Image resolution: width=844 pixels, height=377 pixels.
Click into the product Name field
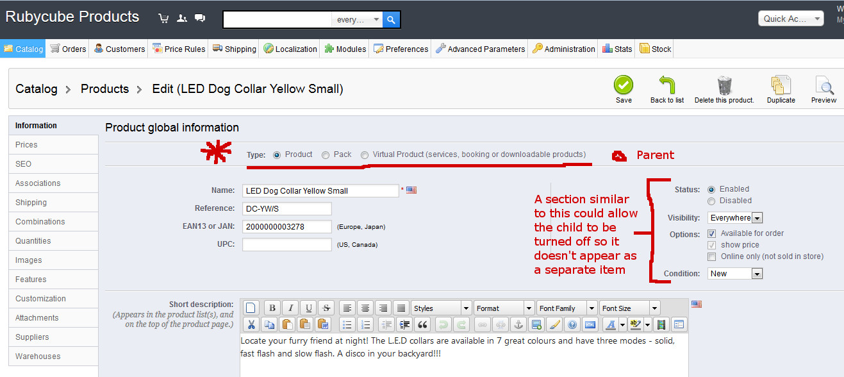coord(320,190)
